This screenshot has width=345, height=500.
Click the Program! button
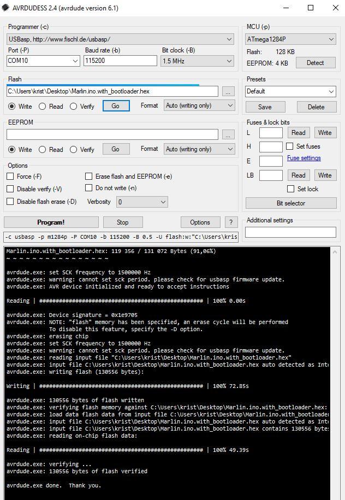(51, 222)
